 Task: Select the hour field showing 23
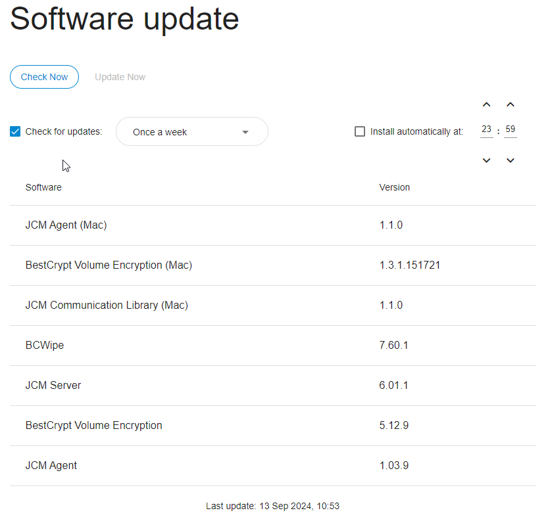[x=486, y=130]
